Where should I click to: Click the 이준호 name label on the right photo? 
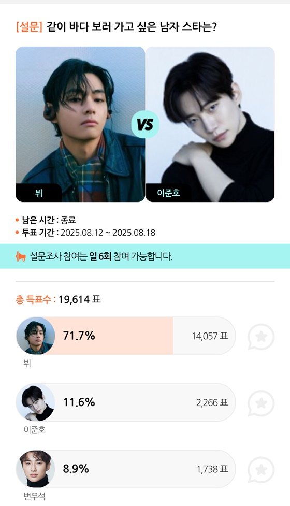click(x=168, y=193)
